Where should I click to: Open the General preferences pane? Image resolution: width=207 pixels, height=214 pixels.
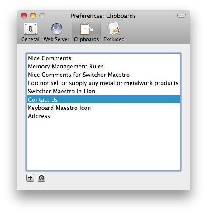pos(30,32)
